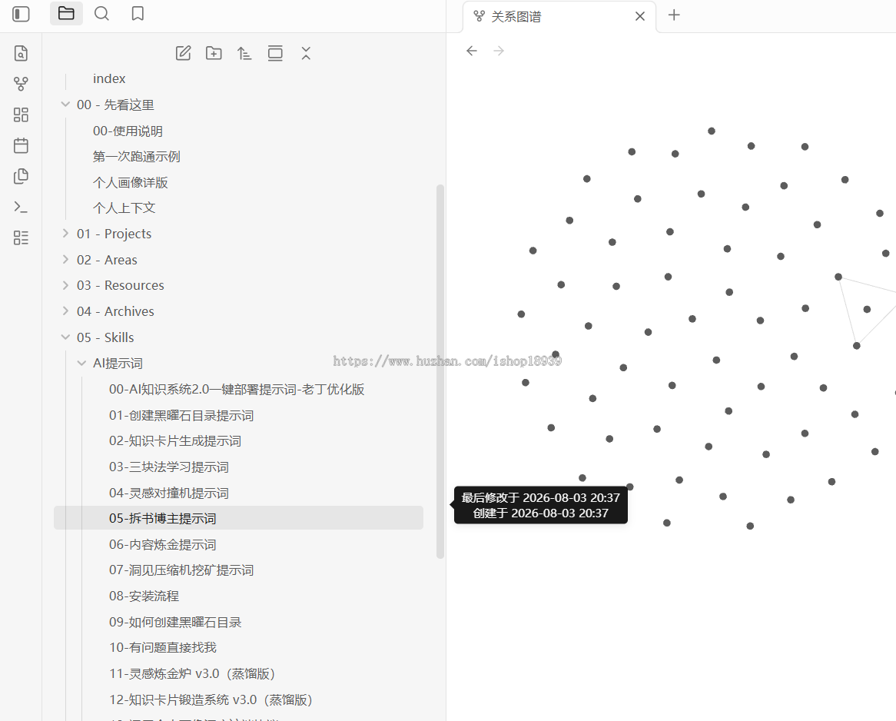Click the topmost graph node
The width and height of the screenshot is (896, 721).
point(712,131)
